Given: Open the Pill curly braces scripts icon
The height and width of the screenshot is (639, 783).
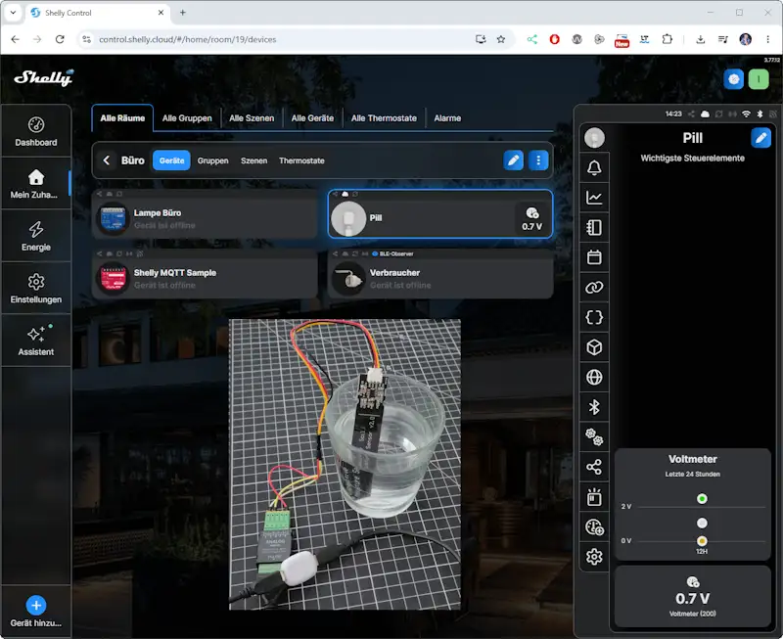Looking at the screenshot, I should point(594,317).
